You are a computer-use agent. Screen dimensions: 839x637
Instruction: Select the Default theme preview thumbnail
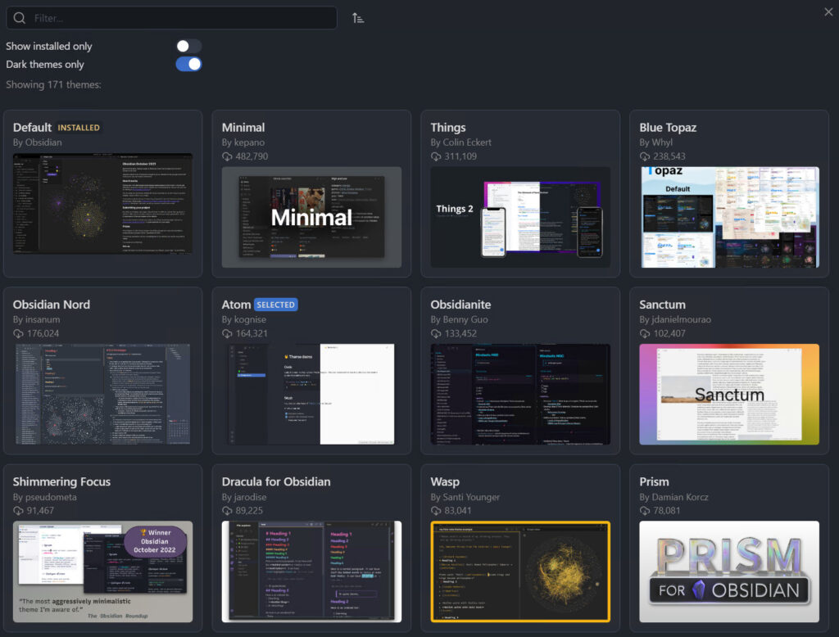coord(102,204)
